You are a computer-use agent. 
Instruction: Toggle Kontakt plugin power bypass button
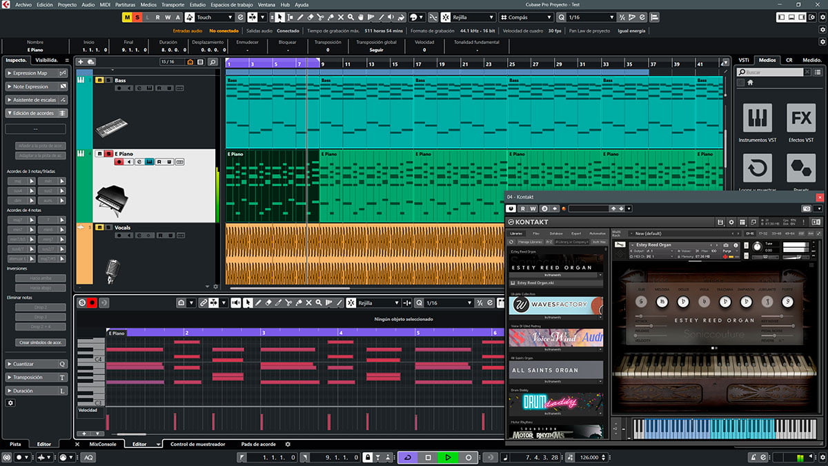511,208
